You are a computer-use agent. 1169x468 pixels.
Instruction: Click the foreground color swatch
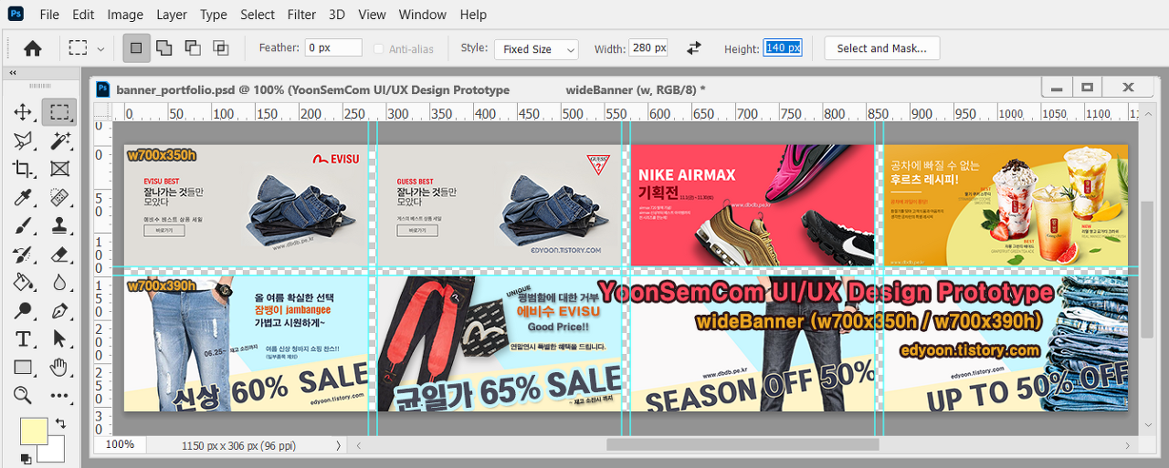click(34, 432)
